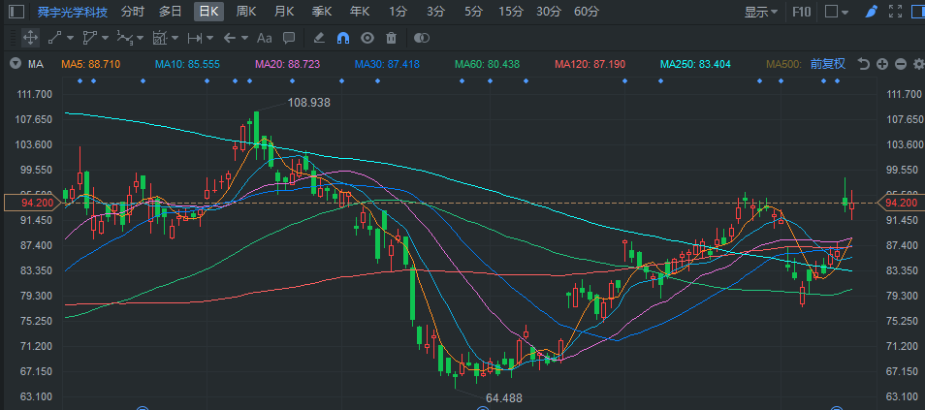Select the trend line drawing tool
This screenshot has height=410, width=925.
55,38
